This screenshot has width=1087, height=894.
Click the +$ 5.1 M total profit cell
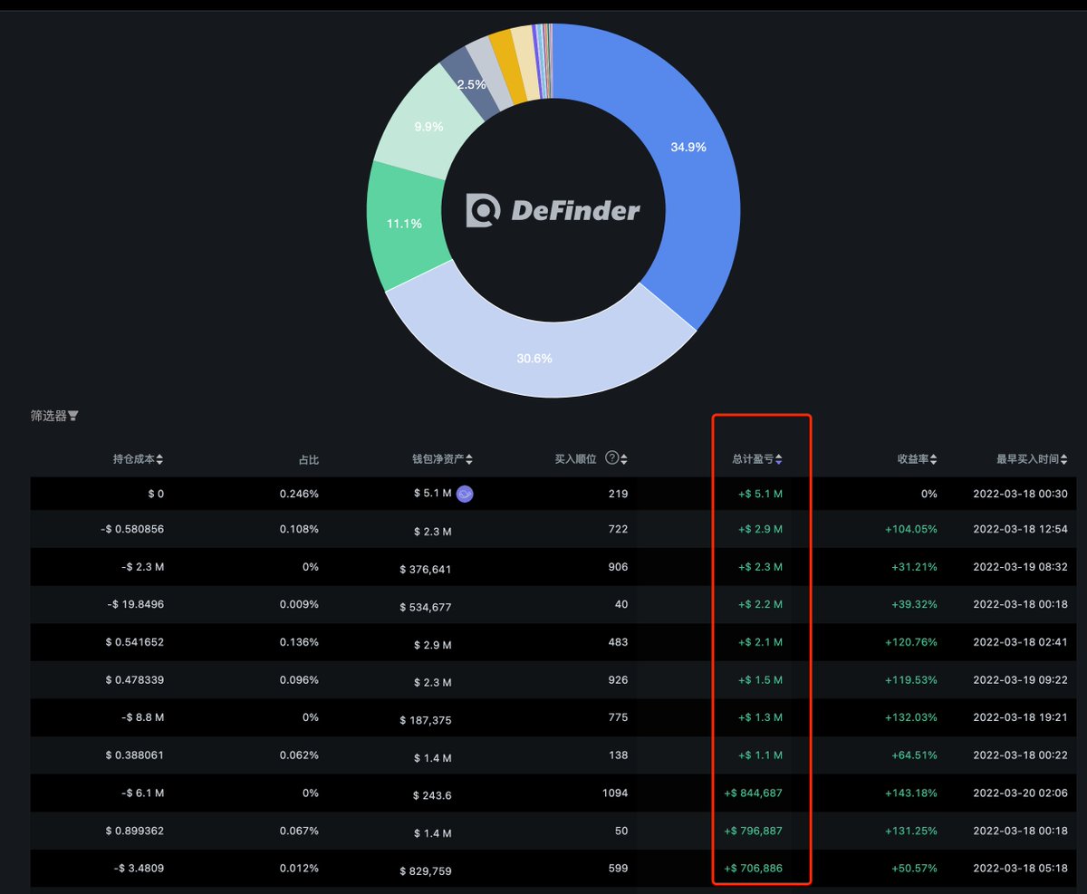761,494
